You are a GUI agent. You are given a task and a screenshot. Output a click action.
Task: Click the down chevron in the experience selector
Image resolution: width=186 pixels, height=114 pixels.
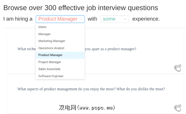[125, 19]
